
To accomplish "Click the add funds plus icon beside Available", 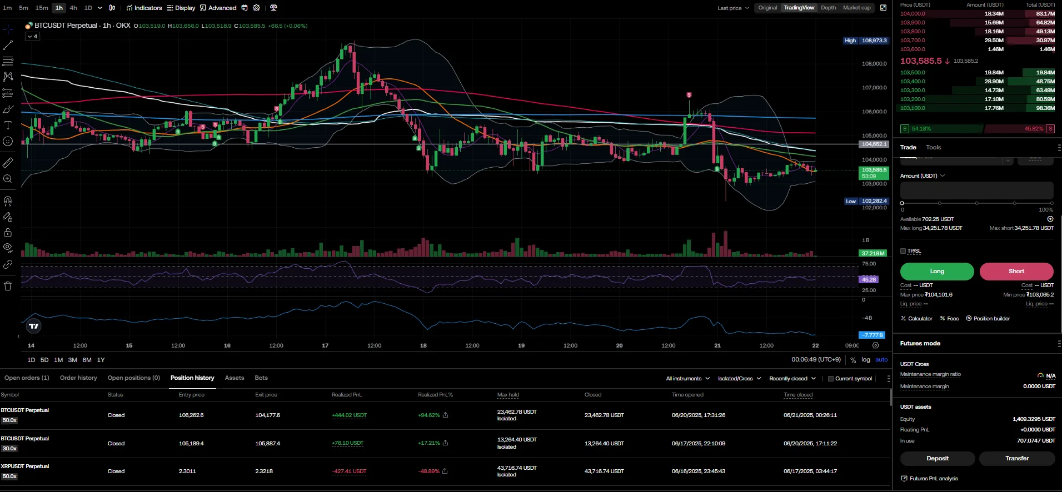I will tap(1050, 219).
